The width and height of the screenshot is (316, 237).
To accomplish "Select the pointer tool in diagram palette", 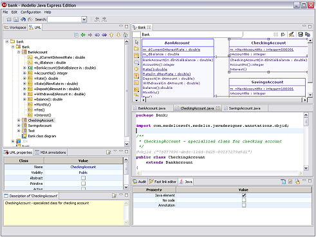I will click(136, 42).
